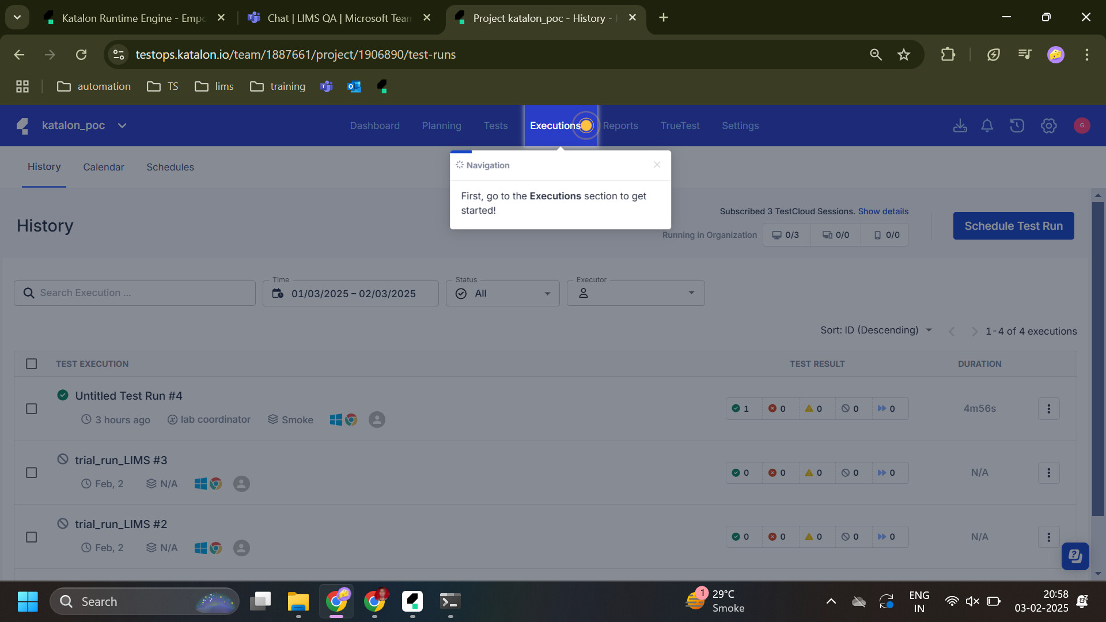Viewport: 1106px width, 622px height.
Task: Open the settings gear icon in header
Action: (x=1048, y=126)
